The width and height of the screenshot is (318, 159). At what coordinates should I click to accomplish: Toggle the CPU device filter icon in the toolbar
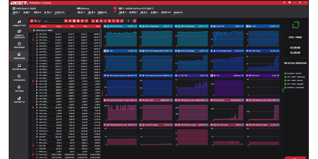pyautogui.click(x=66, y=21)
